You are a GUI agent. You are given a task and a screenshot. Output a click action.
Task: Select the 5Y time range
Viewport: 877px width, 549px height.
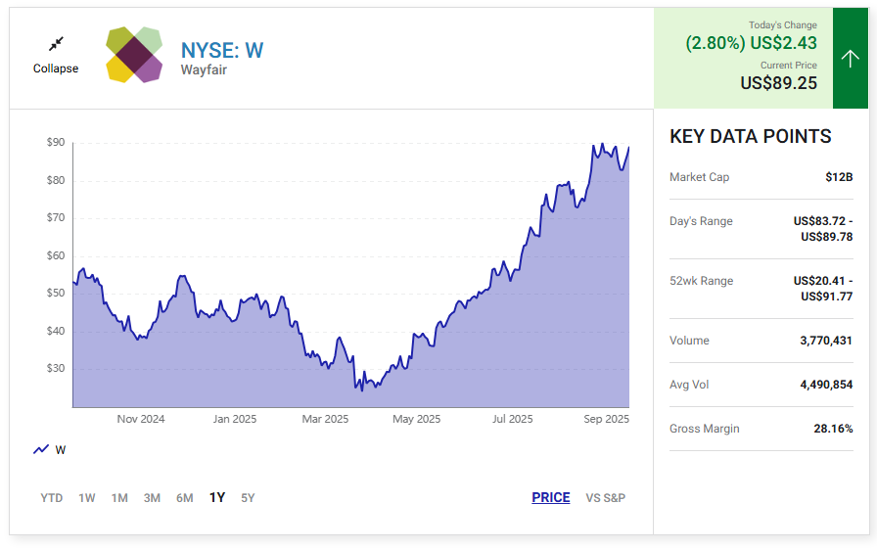[248, 497]
